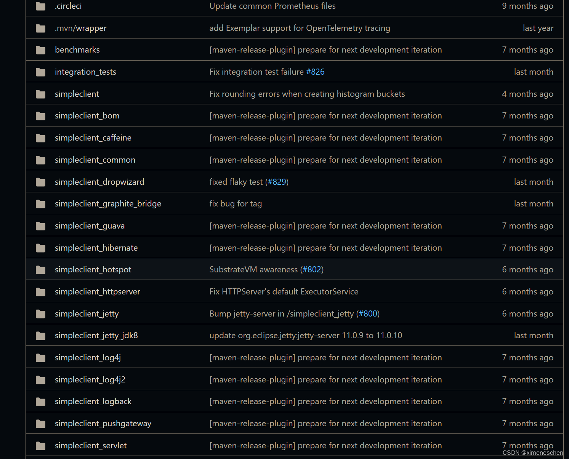Open pull request link #829

(277, 182)
